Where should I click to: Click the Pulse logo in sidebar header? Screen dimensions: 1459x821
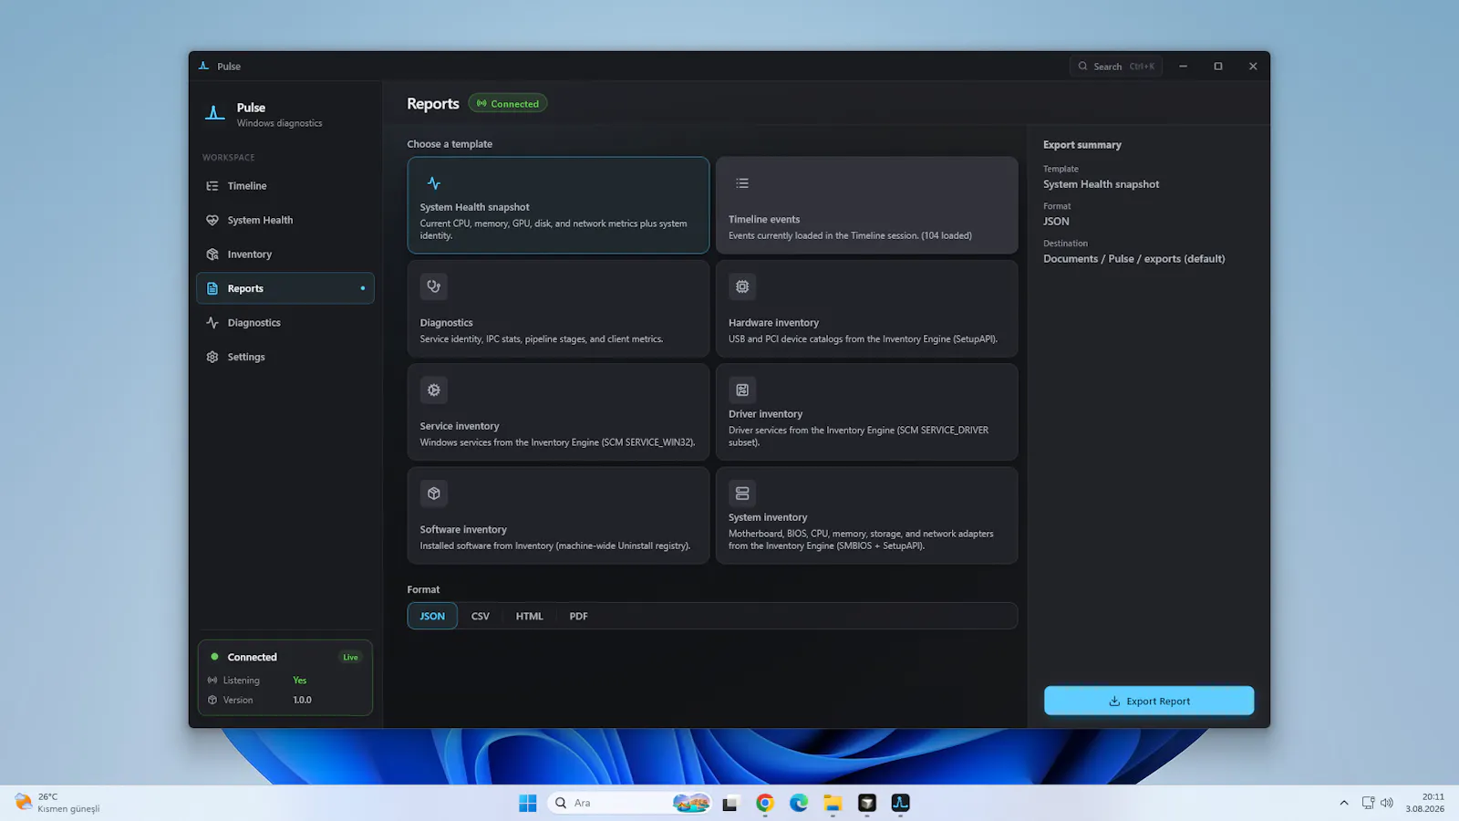pyautogui.click(x=214, y=113)
